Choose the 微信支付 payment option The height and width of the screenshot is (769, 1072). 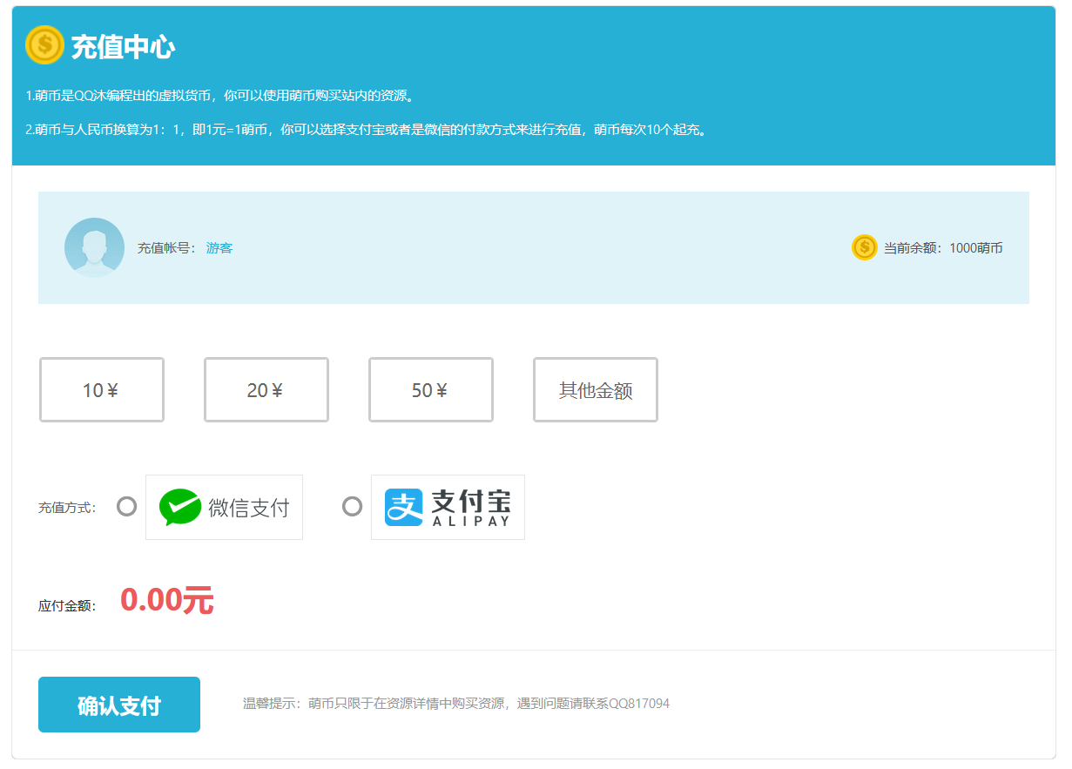(x=224, y=506)
